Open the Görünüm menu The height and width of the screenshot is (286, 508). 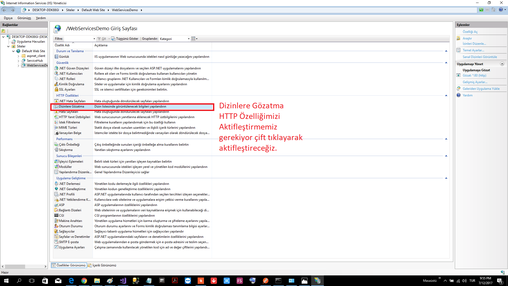point(24,18)
